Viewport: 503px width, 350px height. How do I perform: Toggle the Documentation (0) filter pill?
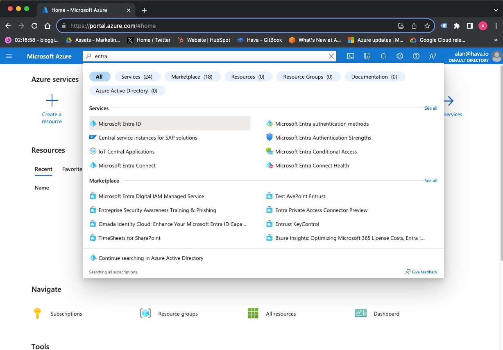374,77
